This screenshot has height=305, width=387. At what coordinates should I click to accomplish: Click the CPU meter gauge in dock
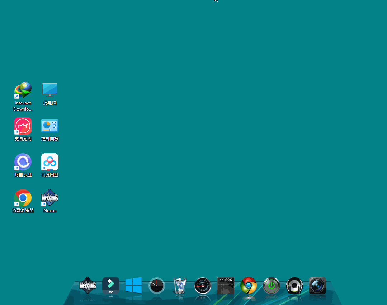tap(203, 286)
